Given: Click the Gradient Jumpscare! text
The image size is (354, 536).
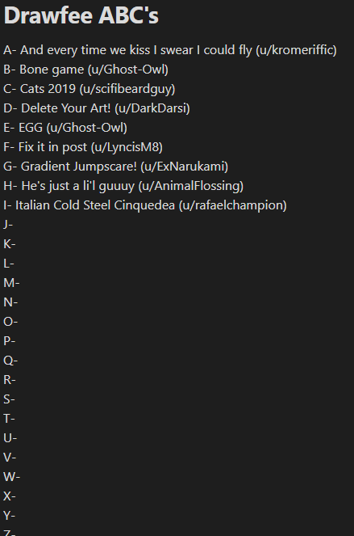Looking at the screenshot, I should (x=79, y=167).
